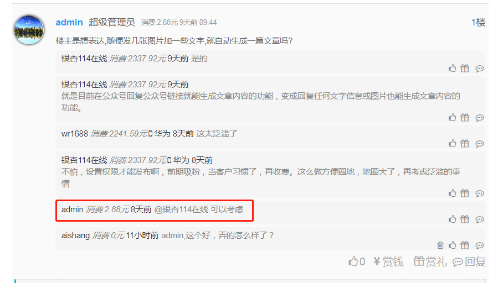Open wr1688 user name link

click(75, 134)
